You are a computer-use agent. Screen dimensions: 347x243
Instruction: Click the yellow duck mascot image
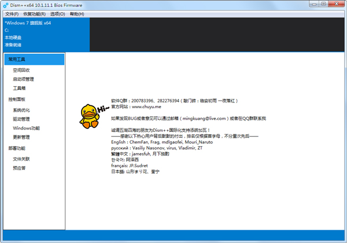(90, 116)
